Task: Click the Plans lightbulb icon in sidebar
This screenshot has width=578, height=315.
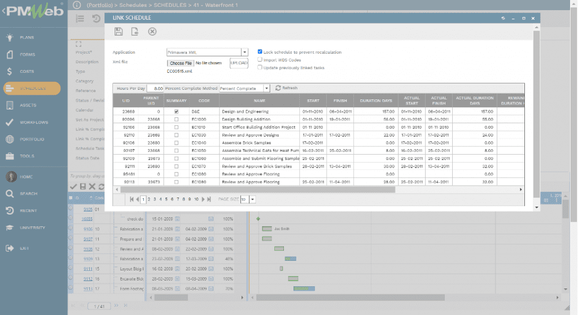Action: pos(10,37)
